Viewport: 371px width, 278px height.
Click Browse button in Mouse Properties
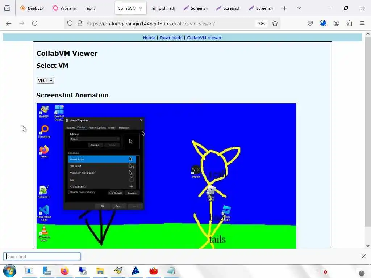coord(132,193)
